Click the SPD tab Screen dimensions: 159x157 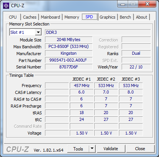[x=90, y=17]
